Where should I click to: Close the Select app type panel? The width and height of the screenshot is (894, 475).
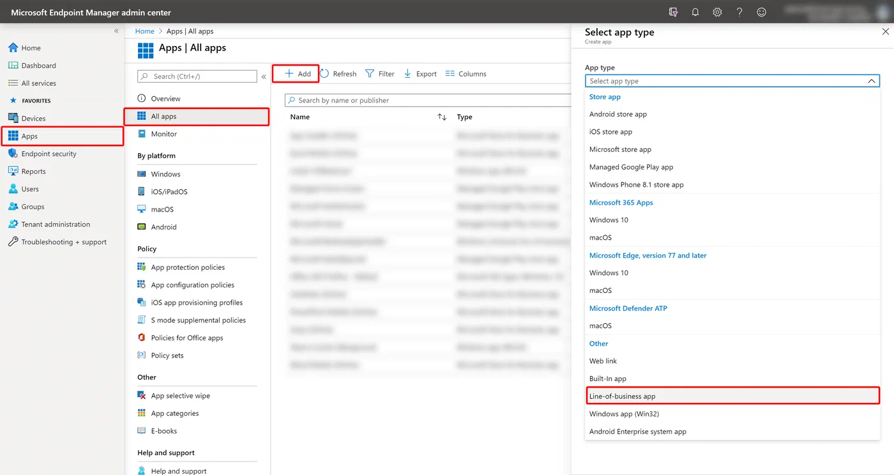tap(886, 32)
